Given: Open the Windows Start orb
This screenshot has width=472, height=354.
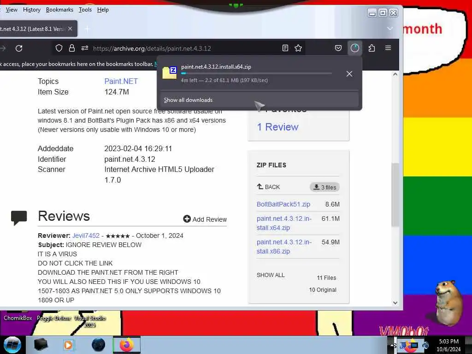Looking at the screenshot, I should 12,345.
